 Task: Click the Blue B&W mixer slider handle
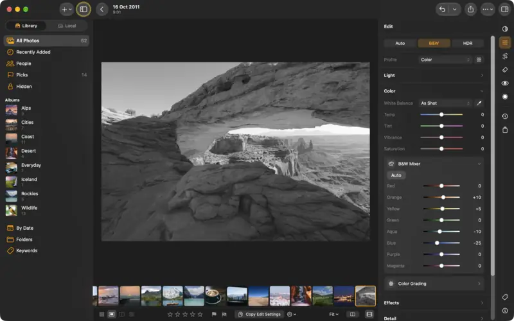point(437,243)
